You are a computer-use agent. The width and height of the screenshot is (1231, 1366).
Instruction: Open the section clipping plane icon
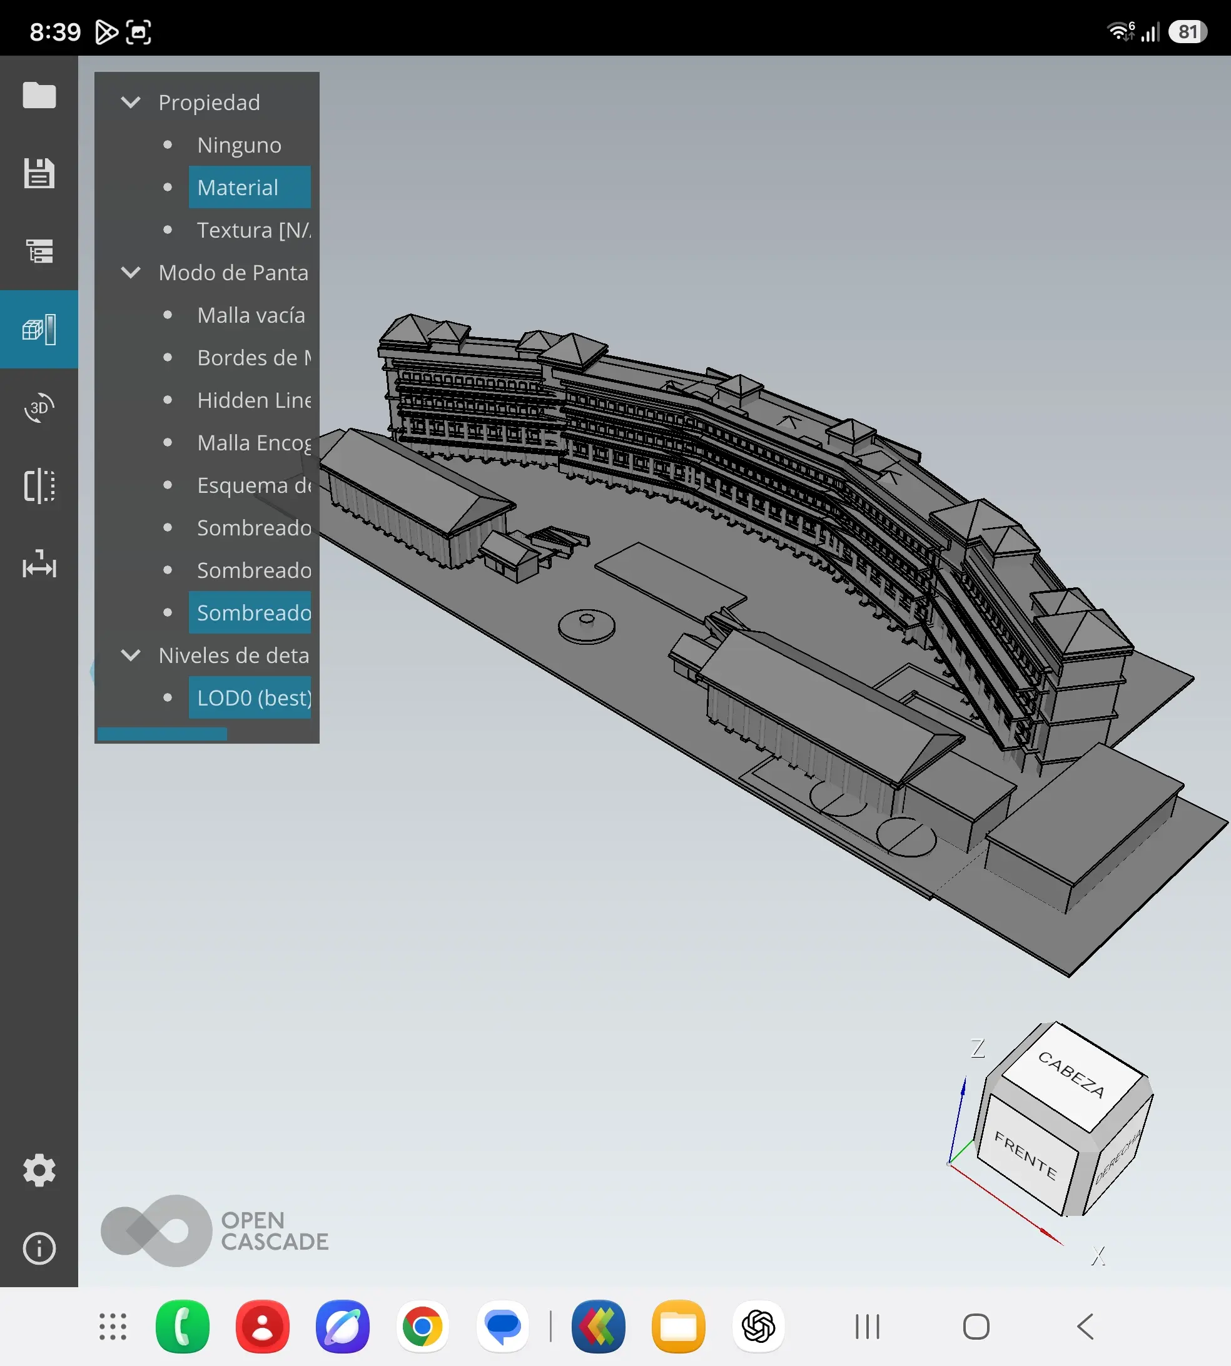pos(39,485)
